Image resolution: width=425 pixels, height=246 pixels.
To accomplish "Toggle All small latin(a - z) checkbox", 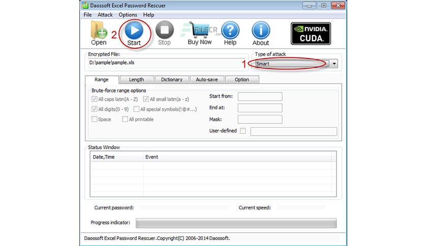I will (146, 99).
